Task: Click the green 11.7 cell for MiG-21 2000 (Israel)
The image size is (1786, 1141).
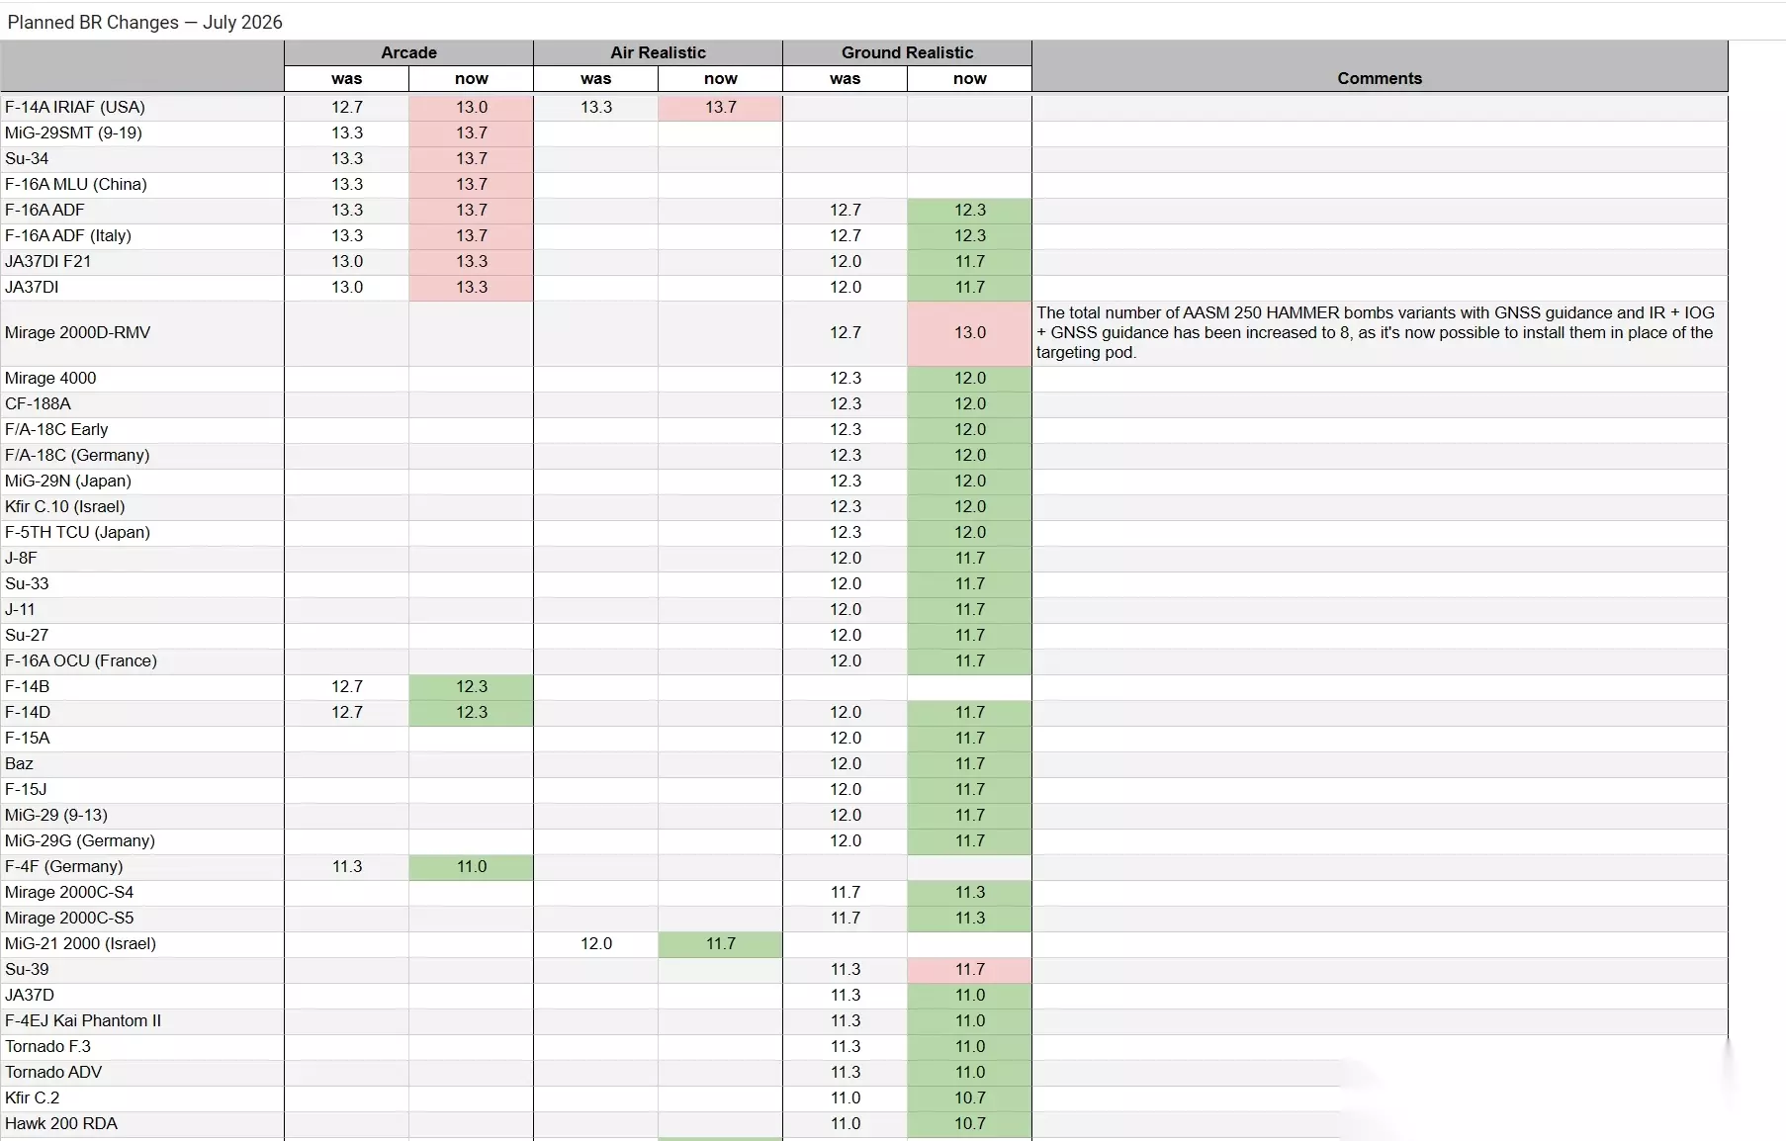Action: tap(720, 944)
